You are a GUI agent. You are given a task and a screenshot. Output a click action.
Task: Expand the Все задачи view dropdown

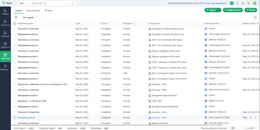coord(30,17)
